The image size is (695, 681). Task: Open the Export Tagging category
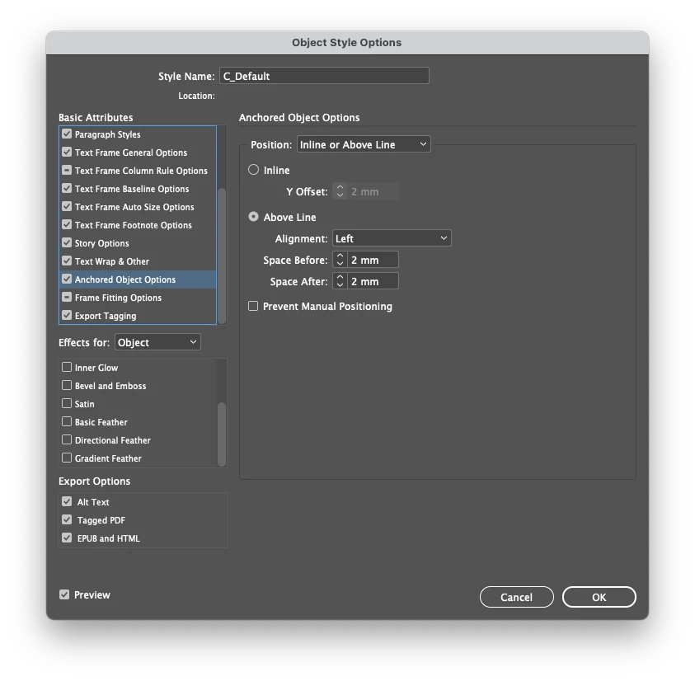pos(106,316)
